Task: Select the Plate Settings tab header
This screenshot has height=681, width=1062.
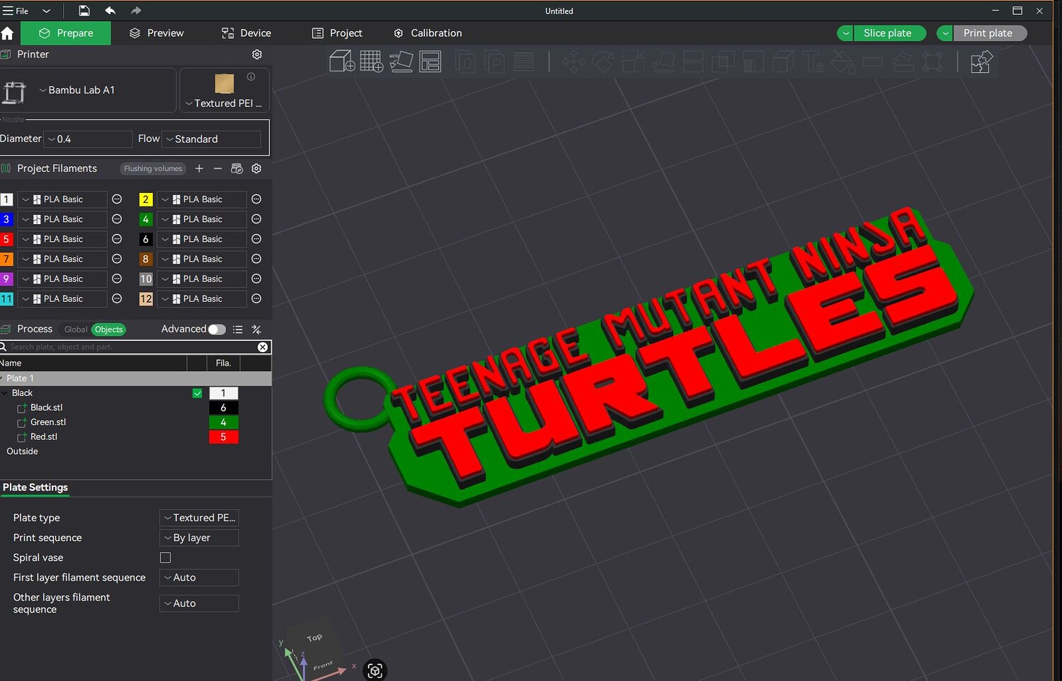Action: (35, 487)
